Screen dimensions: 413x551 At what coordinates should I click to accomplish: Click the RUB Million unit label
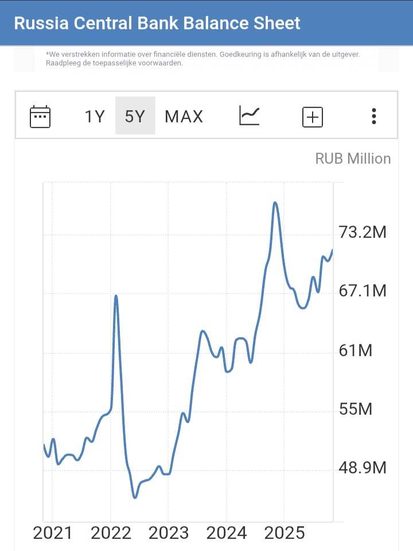[353, 159]
